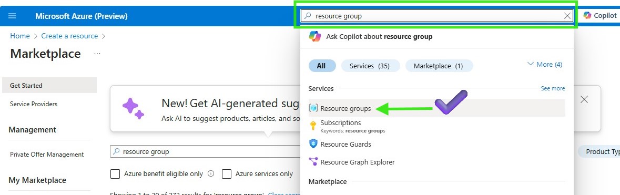This screenshot has width=620, height=195.
Task: Click the Resource groups cube icon
Action: click(x=313, y=108)
